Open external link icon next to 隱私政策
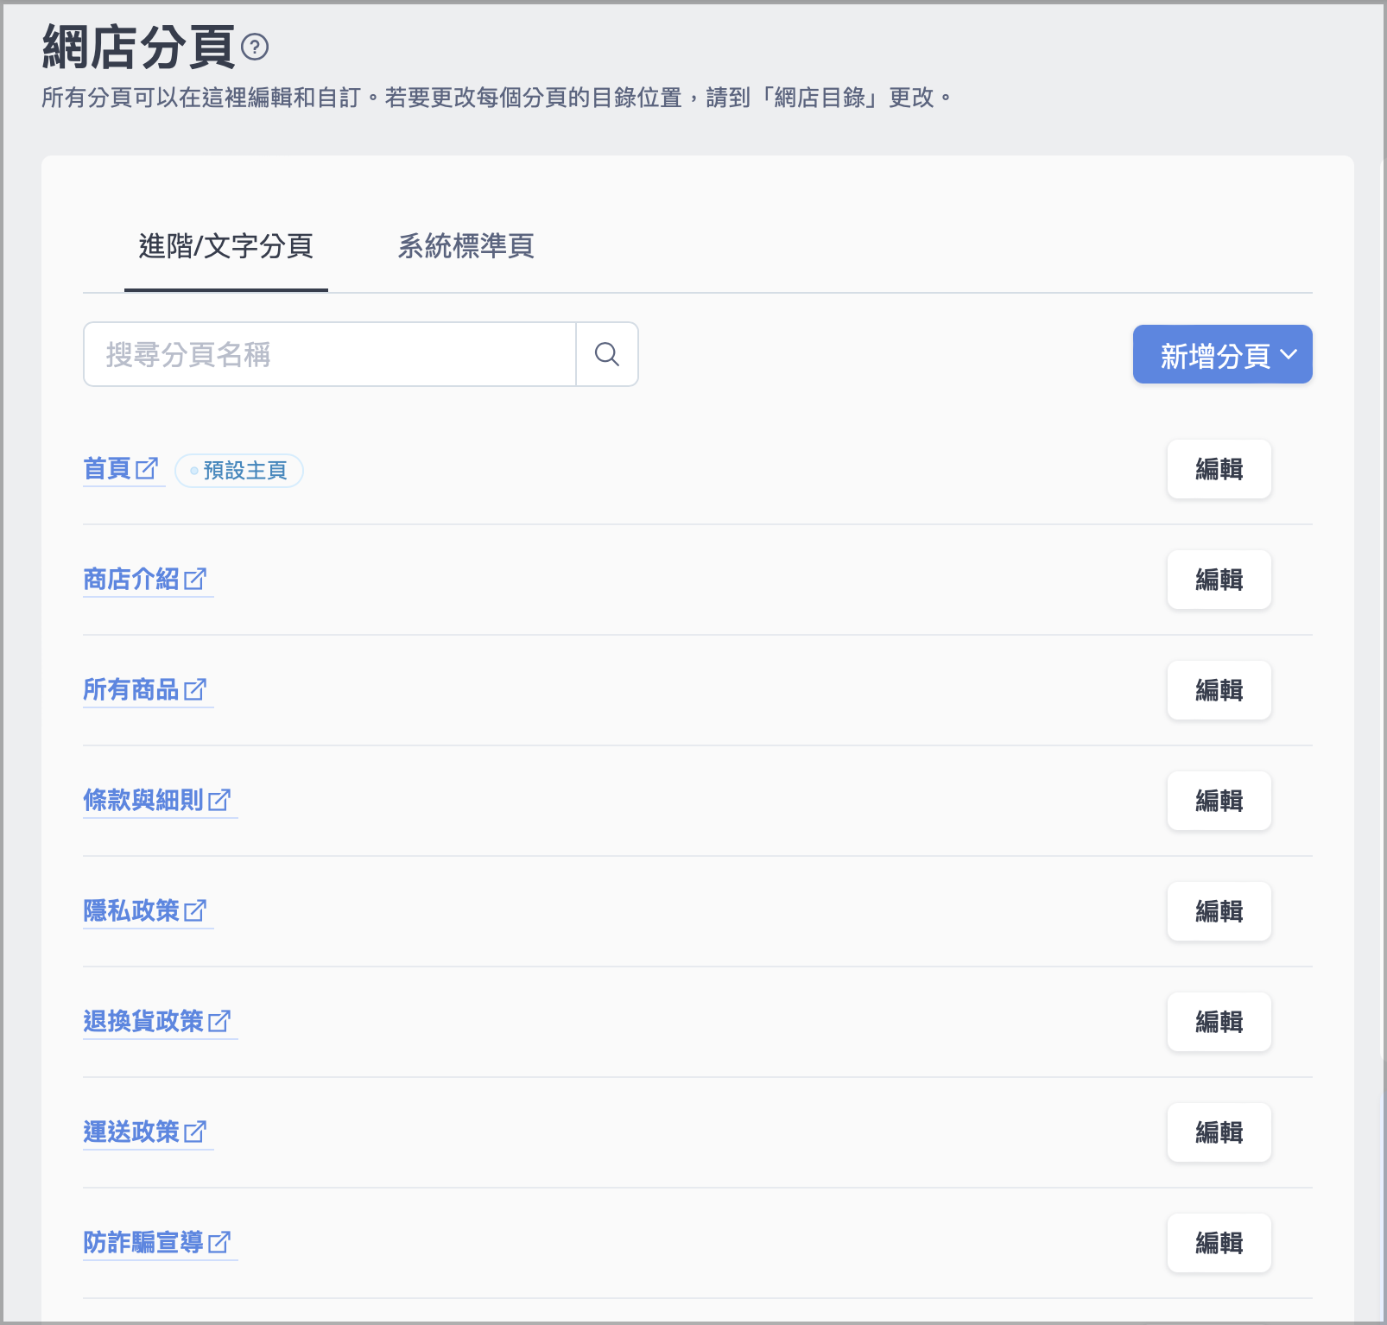The image size is (1387, 1325). coord(195,911)
